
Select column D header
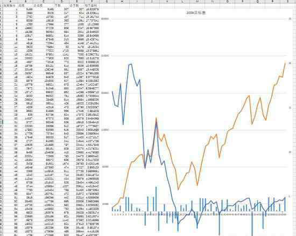tap(62, 2)
